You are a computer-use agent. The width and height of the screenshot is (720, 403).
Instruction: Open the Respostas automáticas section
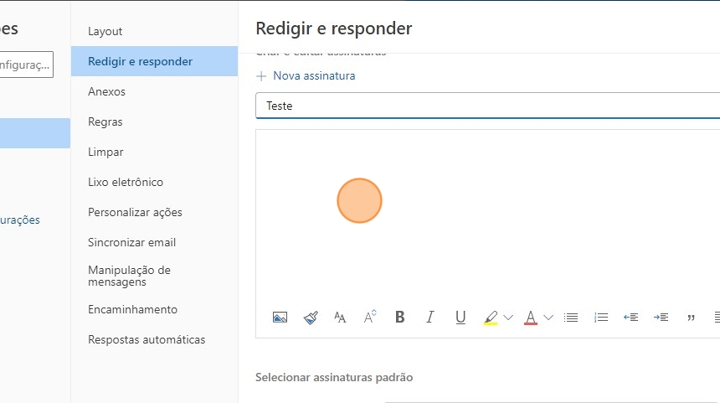click(147, 339)
